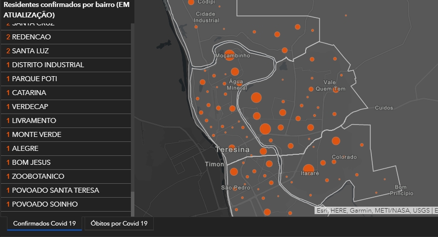This screenshot has height=237, width=438.
Task: Select the Confirmados Covid 19 tab
Action: pos(44,223)
